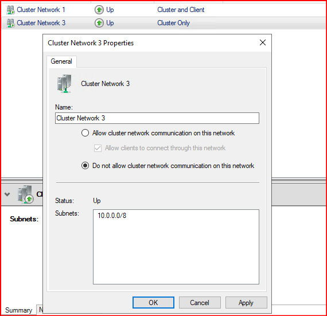The height and width of the screenshot is (316, 327).
Task: Select the 10.0.0.0/8 subnet entry
Action: click(112, 216)
